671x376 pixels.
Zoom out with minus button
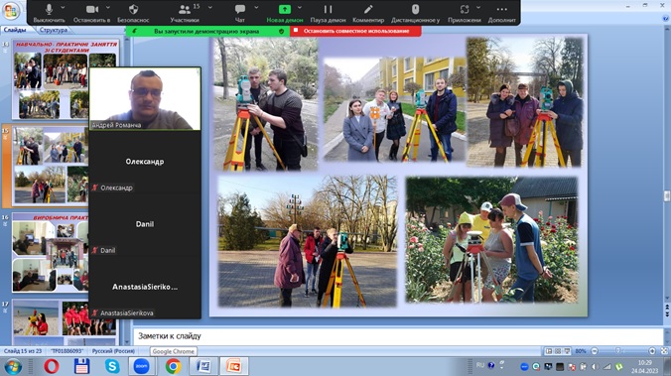click(x=595, y=351)
